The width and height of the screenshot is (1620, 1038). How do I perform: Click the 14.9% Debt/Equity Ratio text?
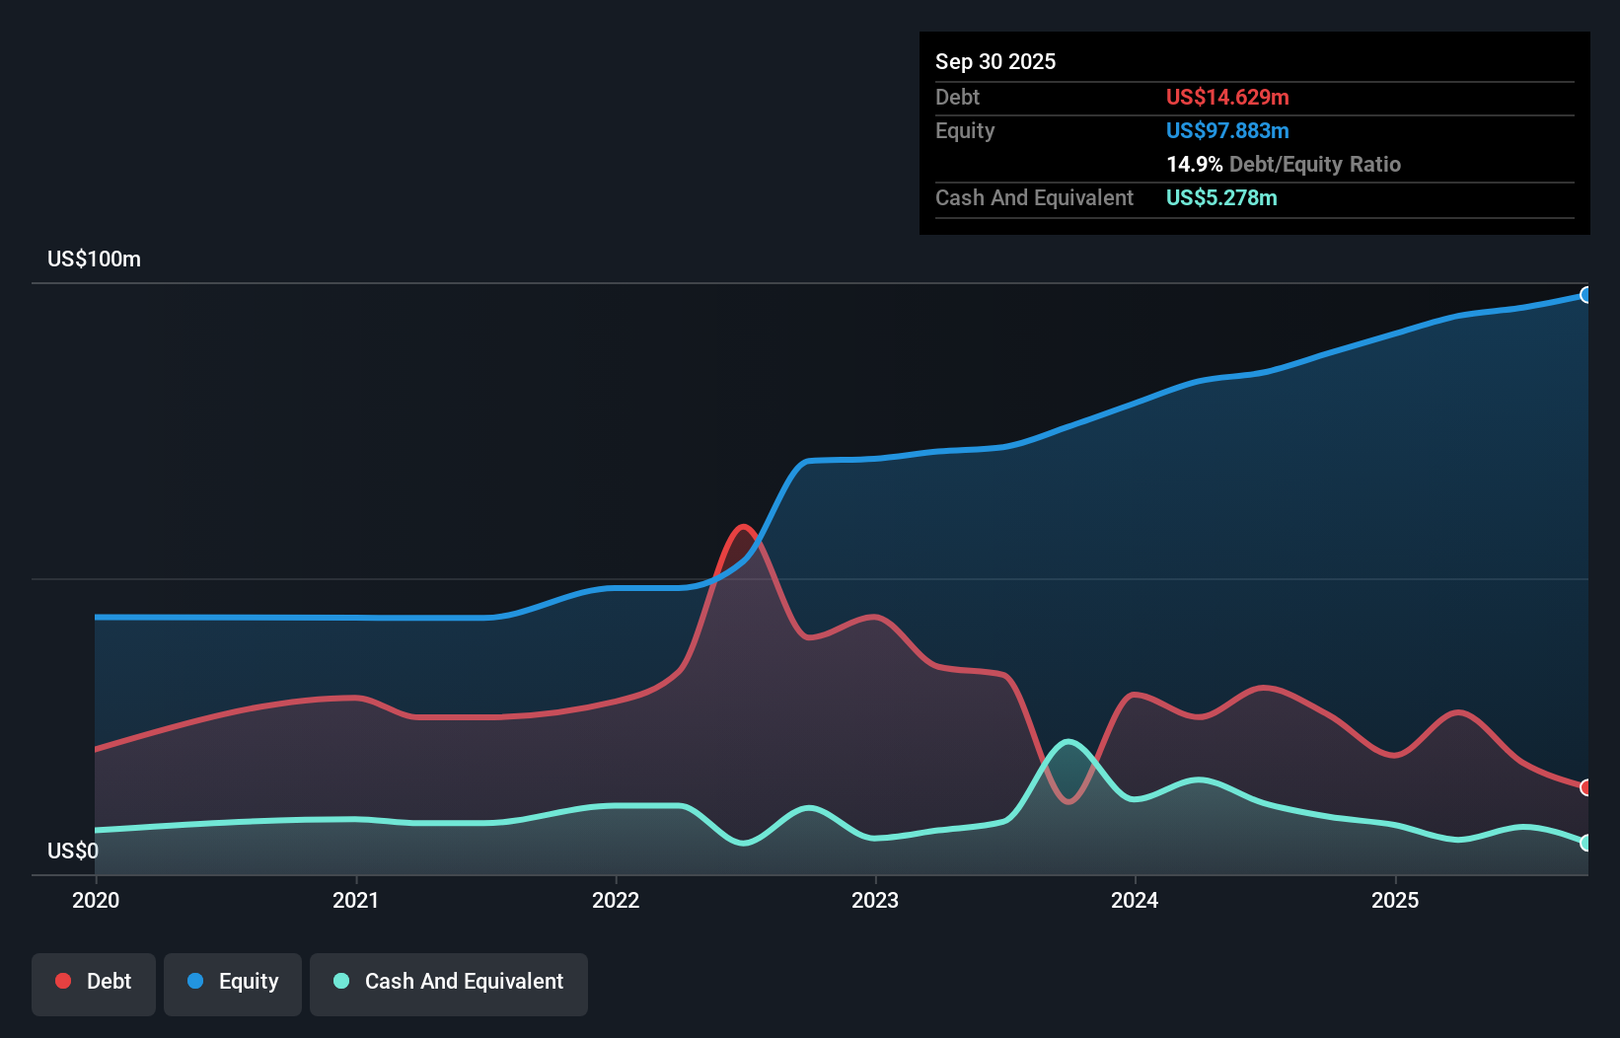pyautogui.click(x=1284, y=164)
